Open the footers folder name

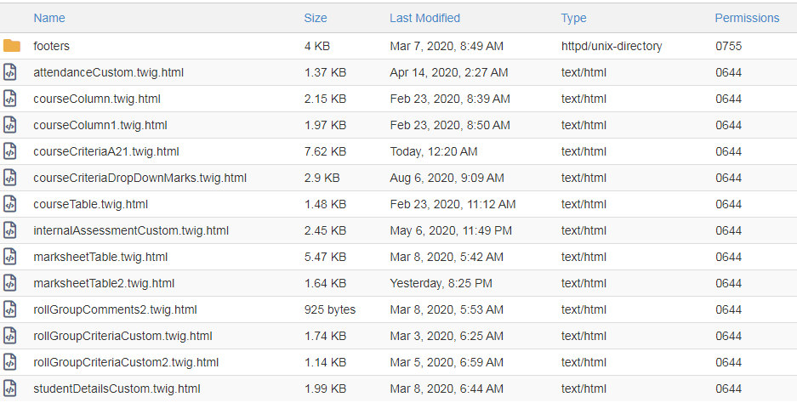pyautogui.click(x=51, y=46)
